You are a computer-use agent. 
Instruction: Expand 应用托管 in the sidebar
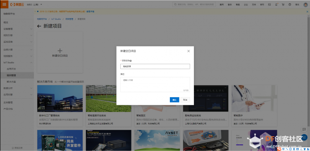click(x=17, y=95)
